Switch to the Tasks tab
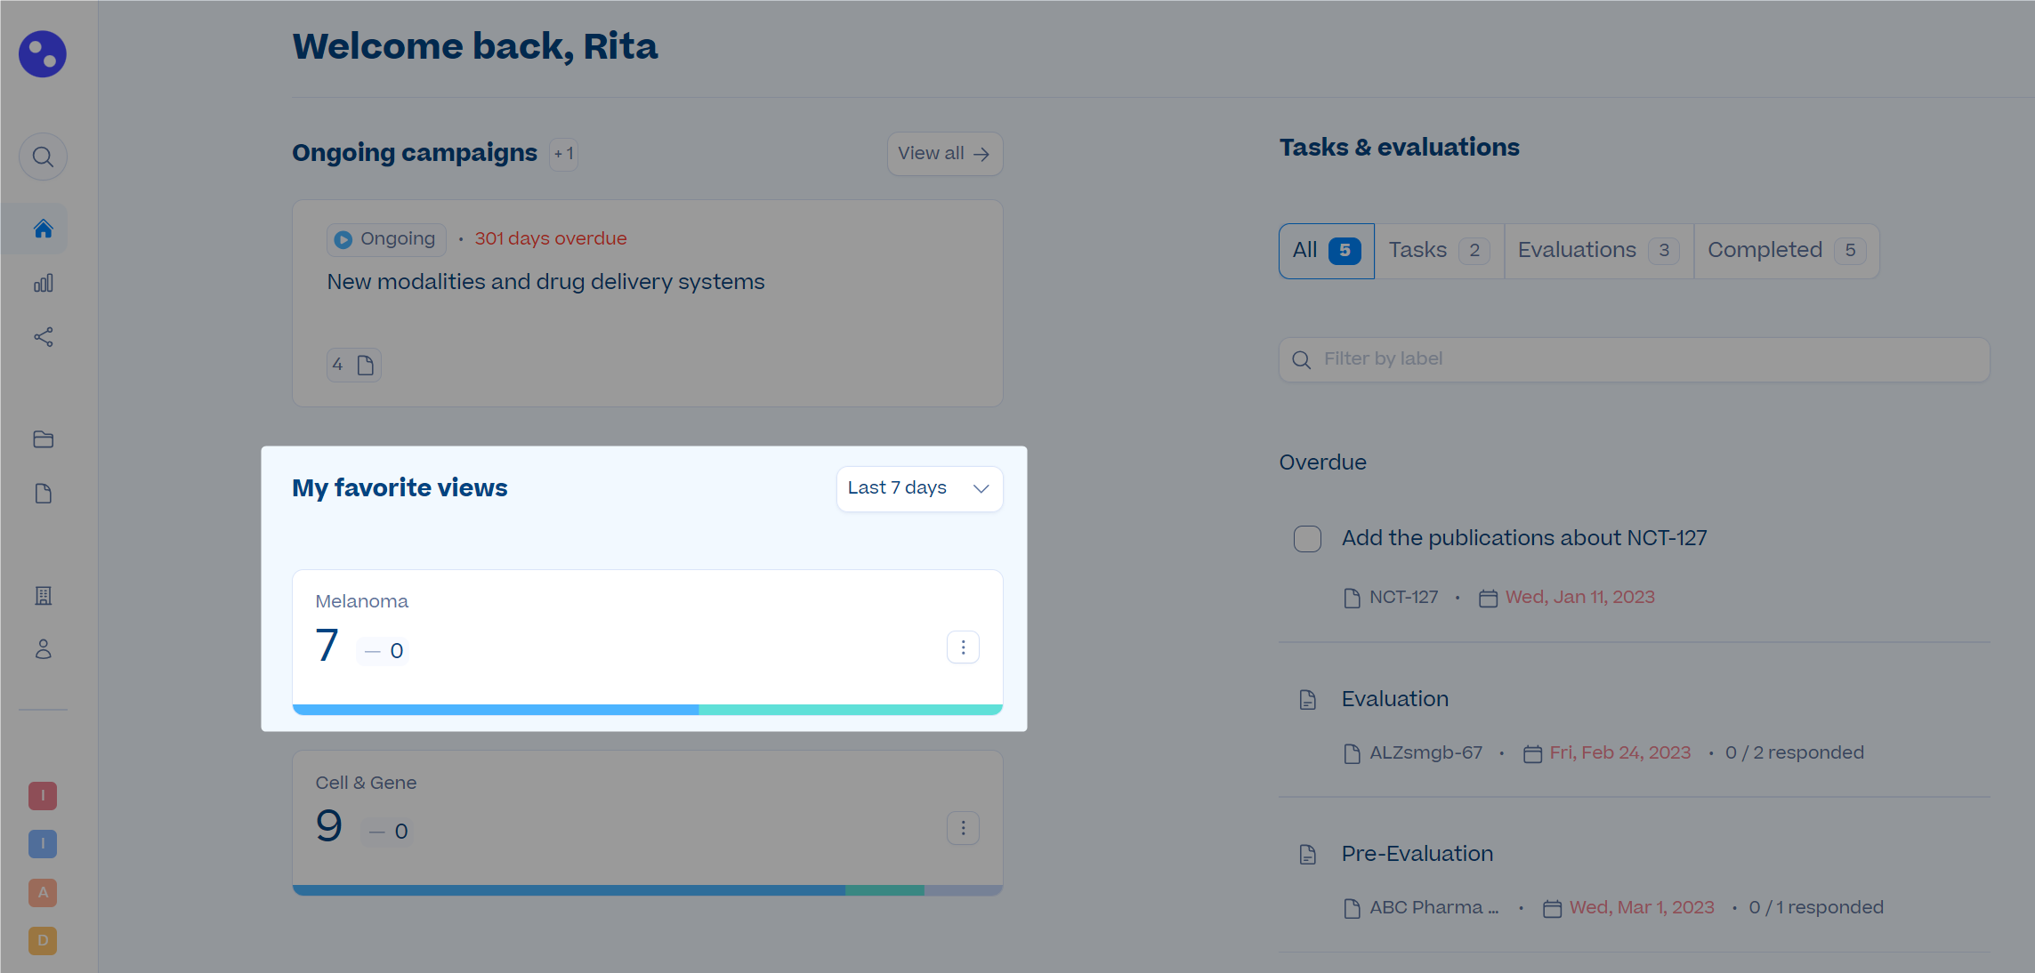Screen dimensions: 2035x973 click(1439, 251)
